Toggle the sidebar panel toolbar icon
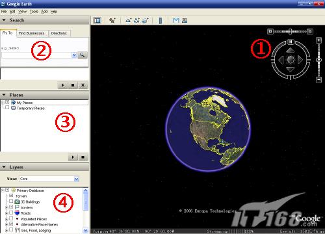Screen dimensions: 325x234 coord(97,20)
